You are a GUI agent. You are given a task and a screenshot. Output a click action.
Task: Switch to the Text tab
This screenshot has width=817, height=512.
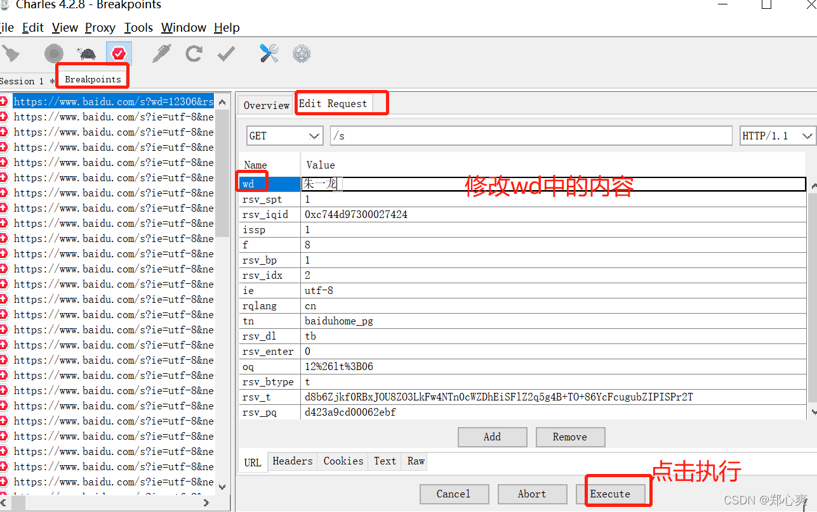tap(385, 461)
